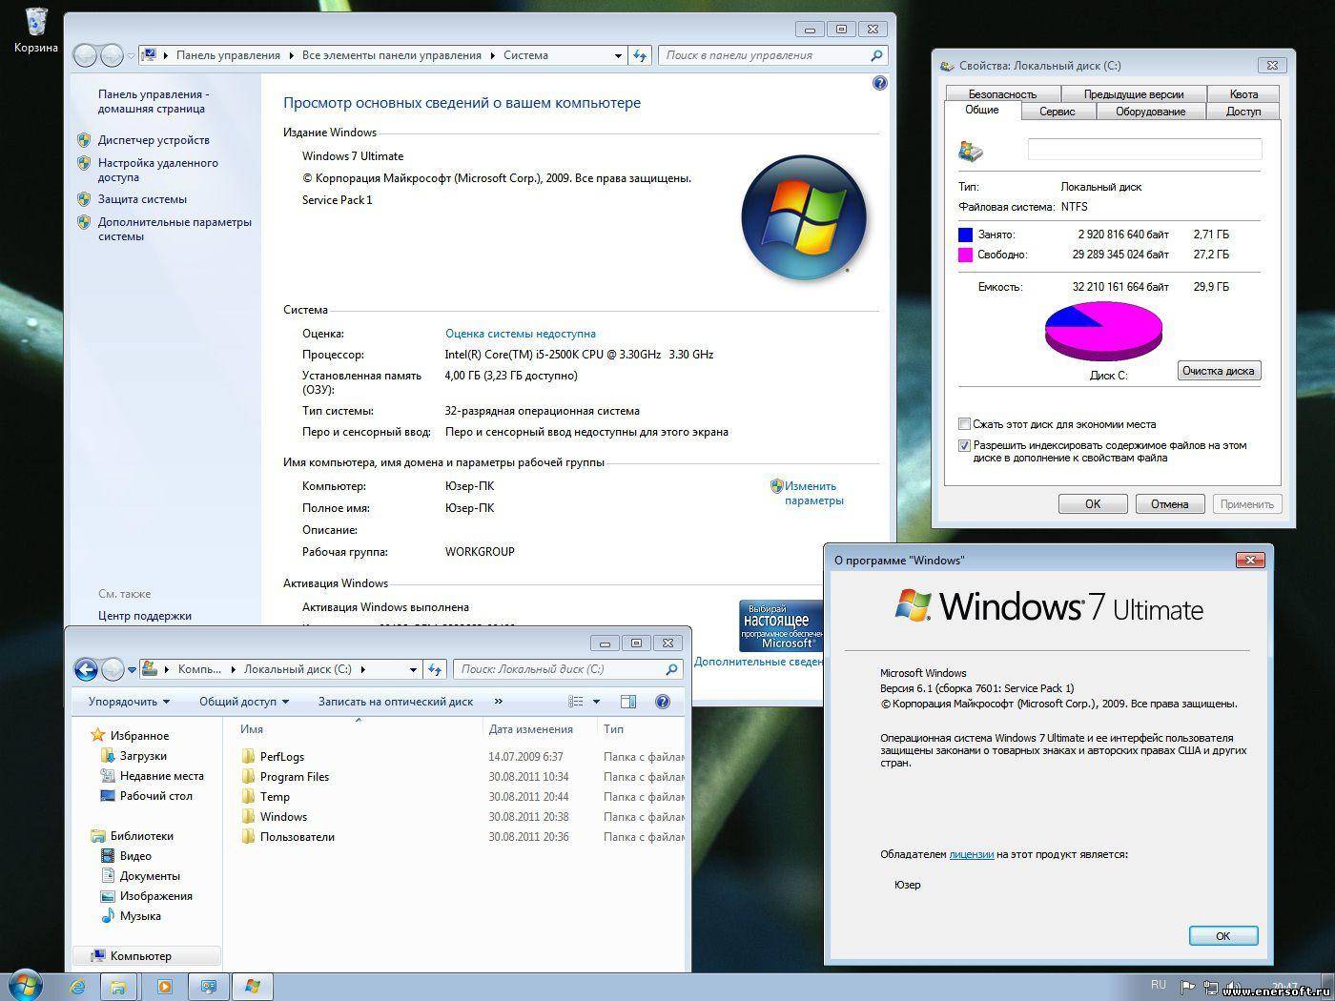This screenshot has height=1001, width=1335.
Task: Click refresh icon in Local Disk explorer address bar
Action: (435, 669)
